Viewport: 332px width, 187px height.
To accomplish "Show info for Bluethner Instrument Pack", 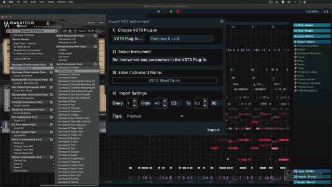I will coord(51,110).
